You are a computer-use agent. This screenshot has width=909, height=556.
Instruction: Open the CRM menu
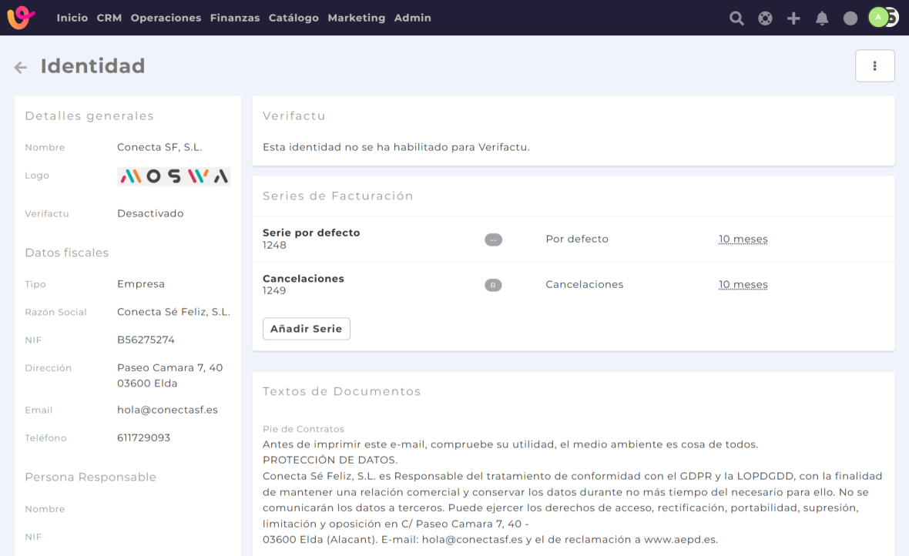click(109, 18)
